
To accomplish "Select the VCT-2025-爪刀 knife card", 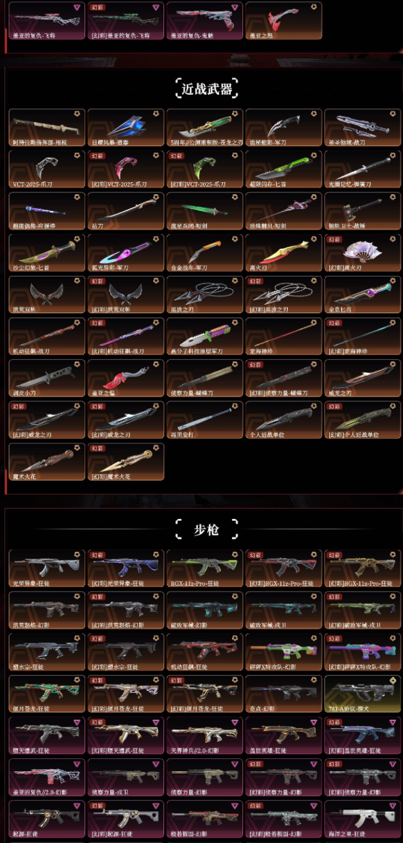I will (x=47, y=169).
